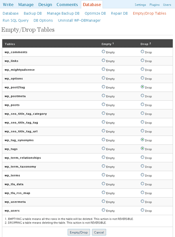Choose Empty for wp_tags table

(103, 148)
